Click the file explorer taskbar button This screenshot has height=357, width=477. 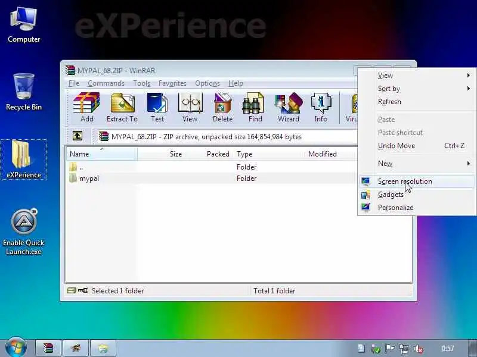(x=103, y=348)
